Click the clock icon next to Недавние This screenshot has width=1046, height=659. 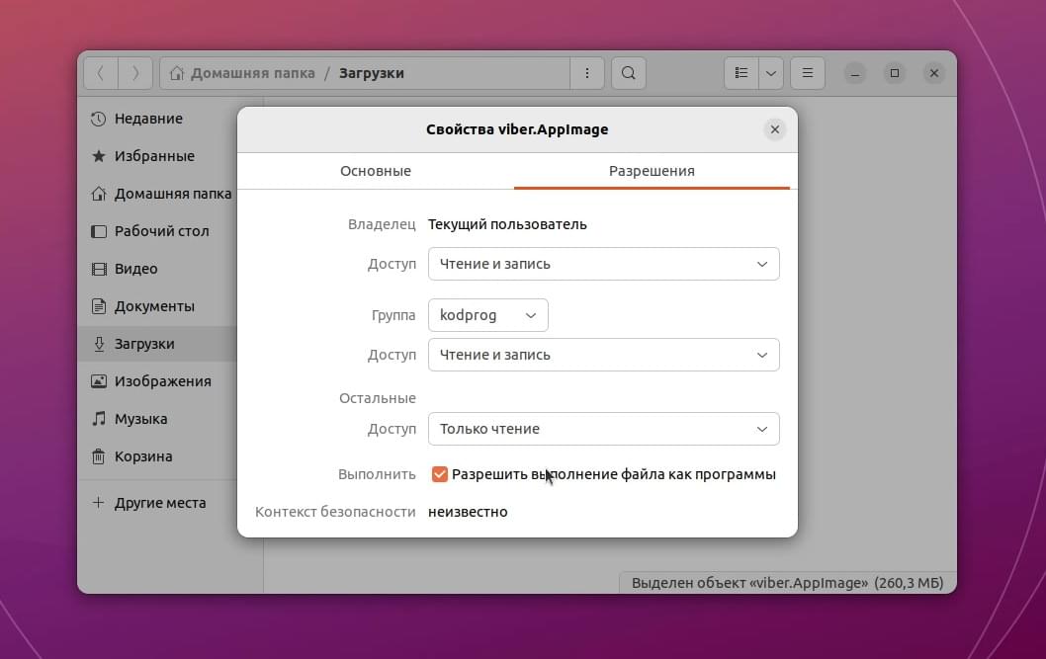pos(99,119)
